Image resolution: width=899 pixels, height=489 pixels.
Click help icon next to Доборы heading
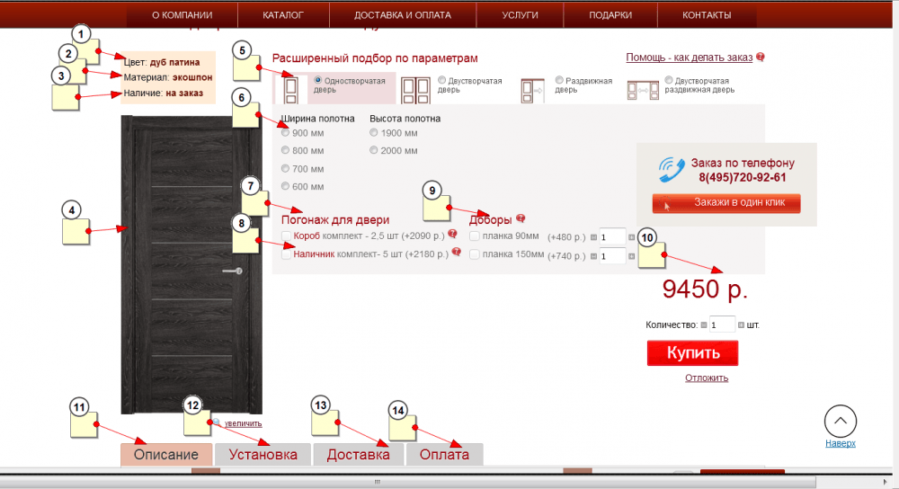pyautogui.click(x=520, y=218)
